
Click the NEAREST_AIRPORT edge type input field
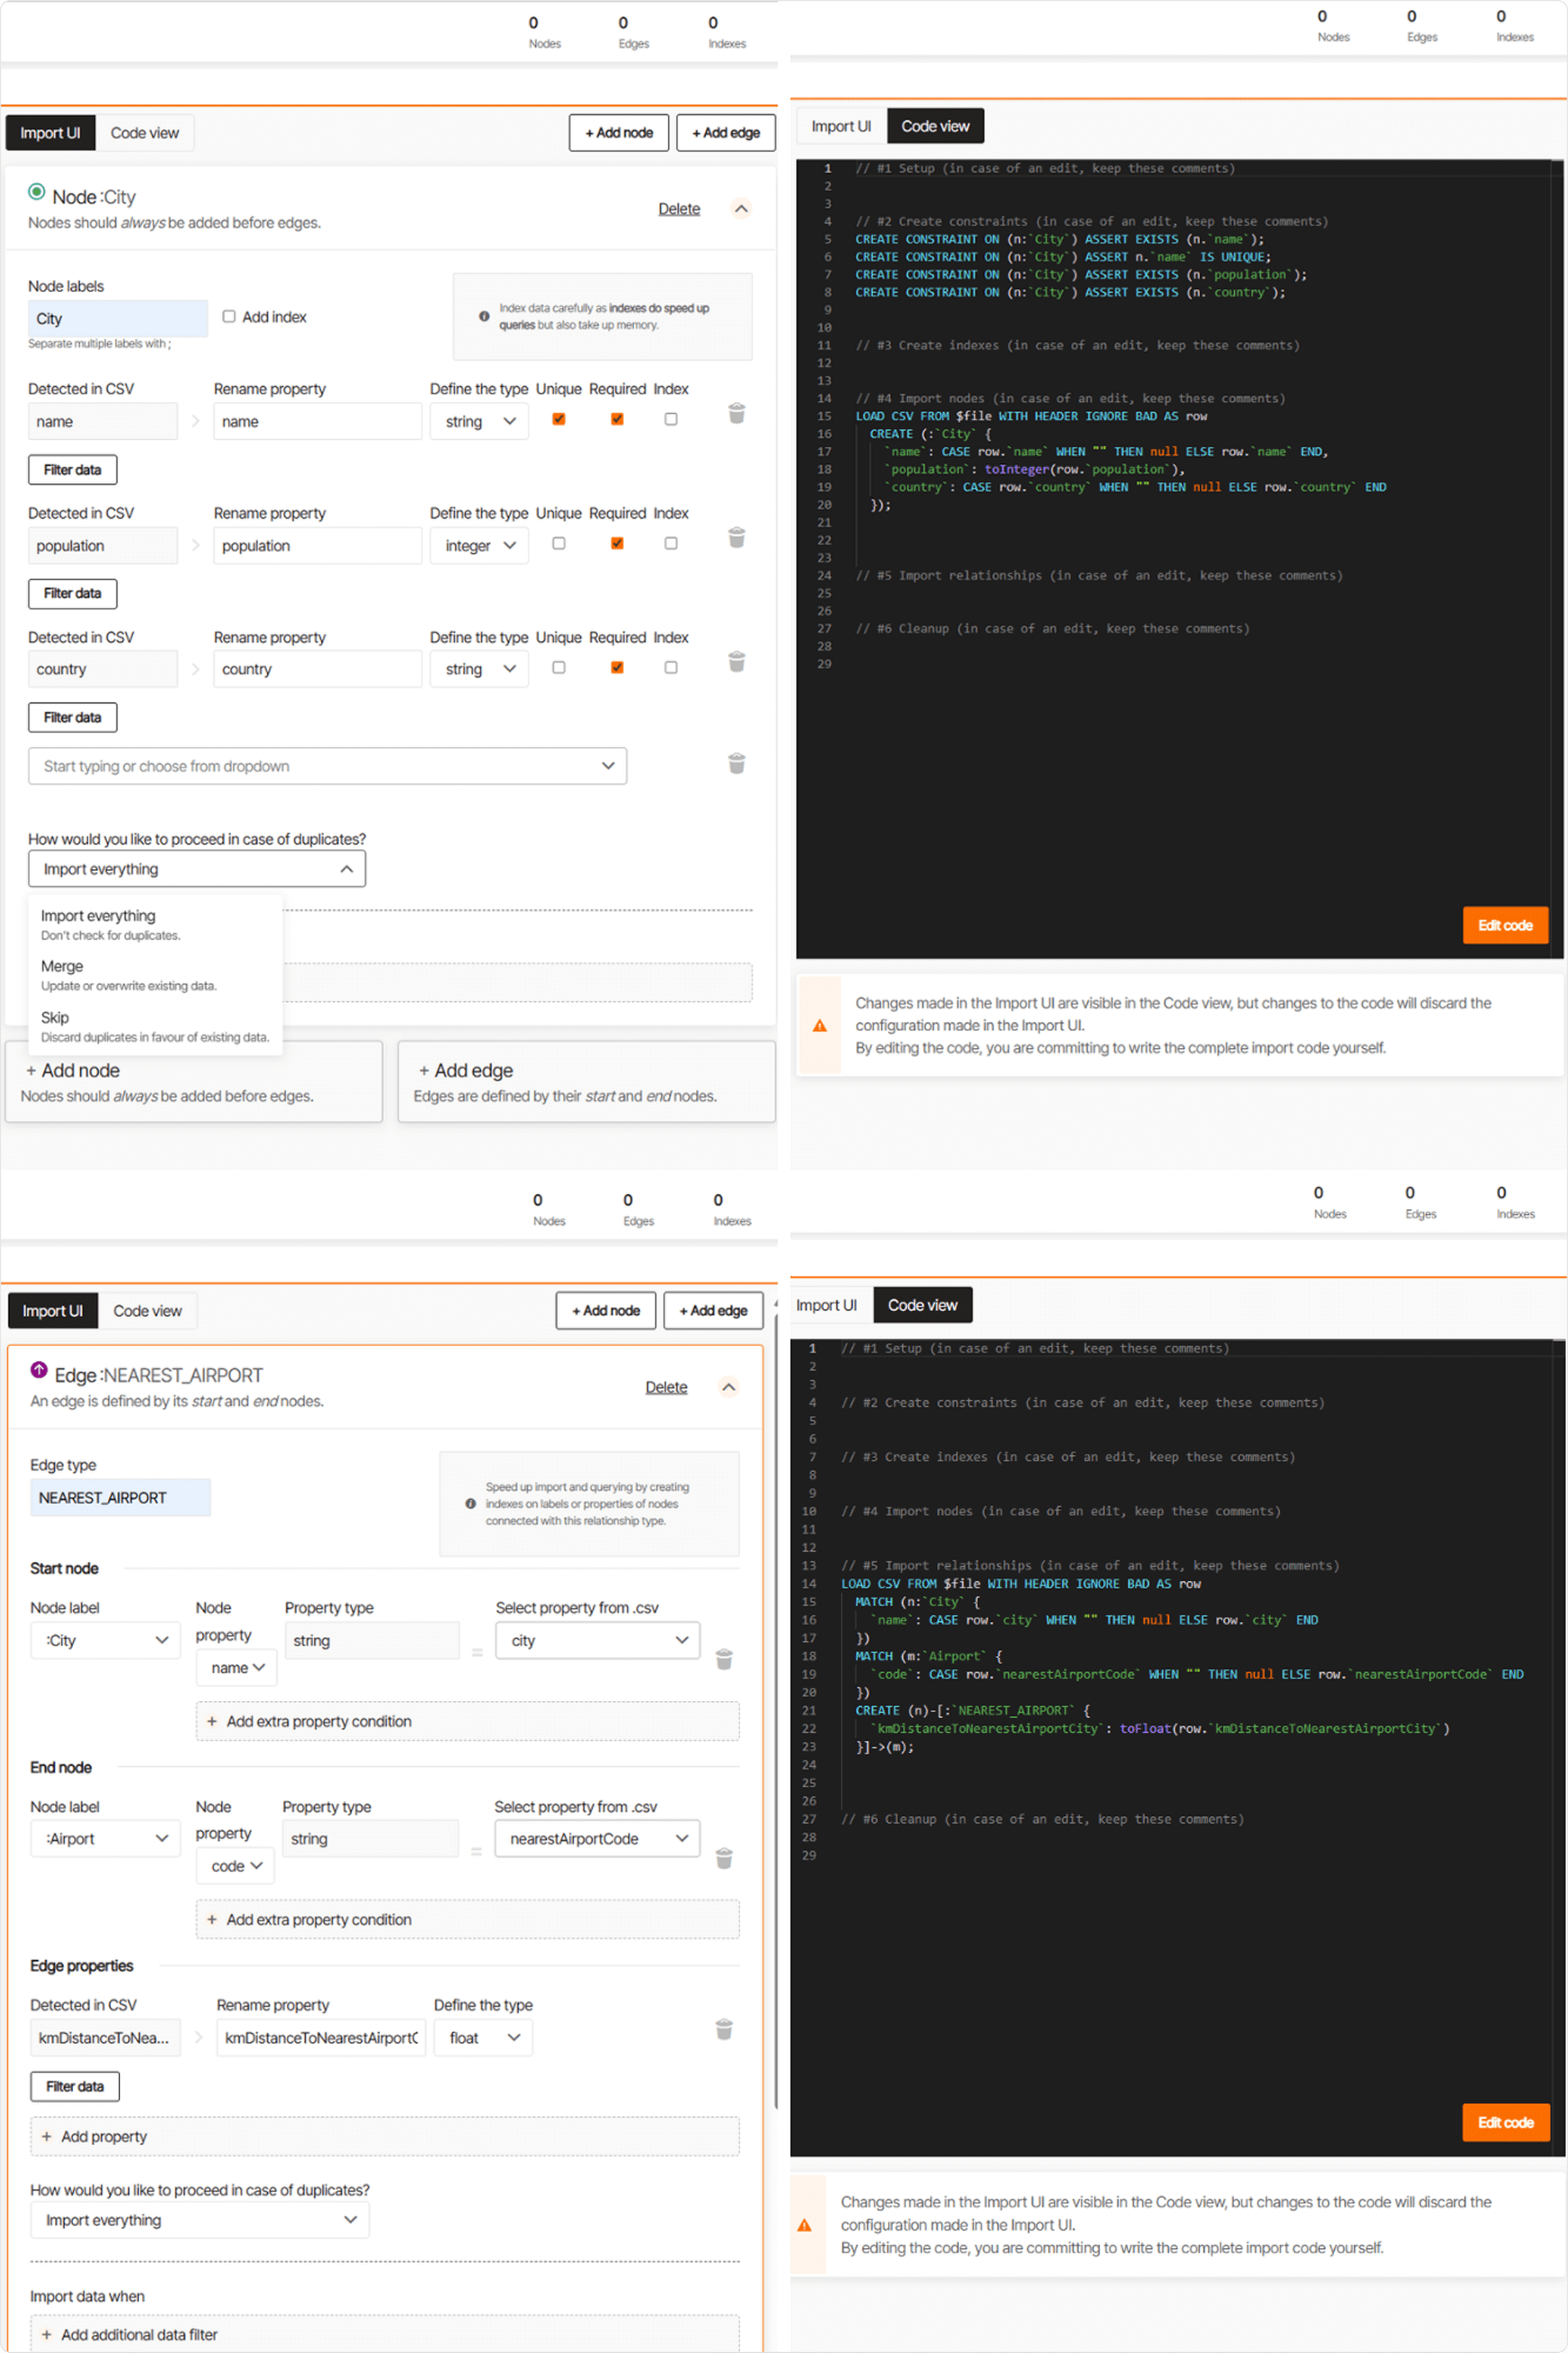pos(120,1497)
